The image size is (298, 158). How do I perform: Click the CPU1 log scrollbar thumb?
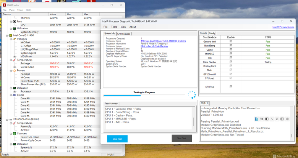pyautogui.click(x=292, y=136)
